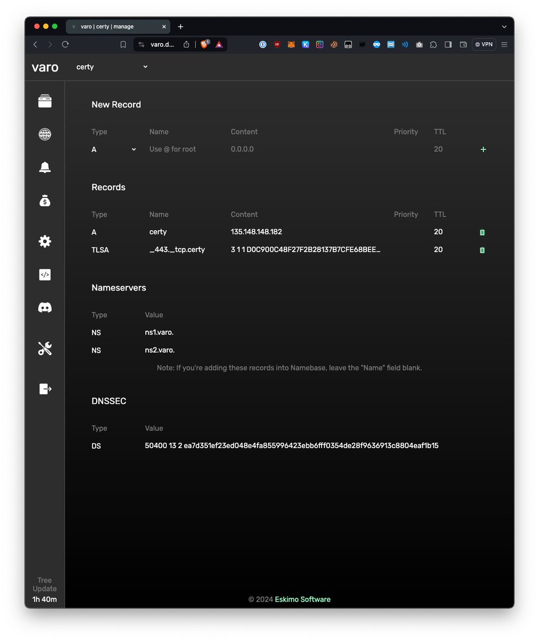This screenshot has width=539, height=641.
Task: Click the TLSA content hash value
Action: pos(306,249)
